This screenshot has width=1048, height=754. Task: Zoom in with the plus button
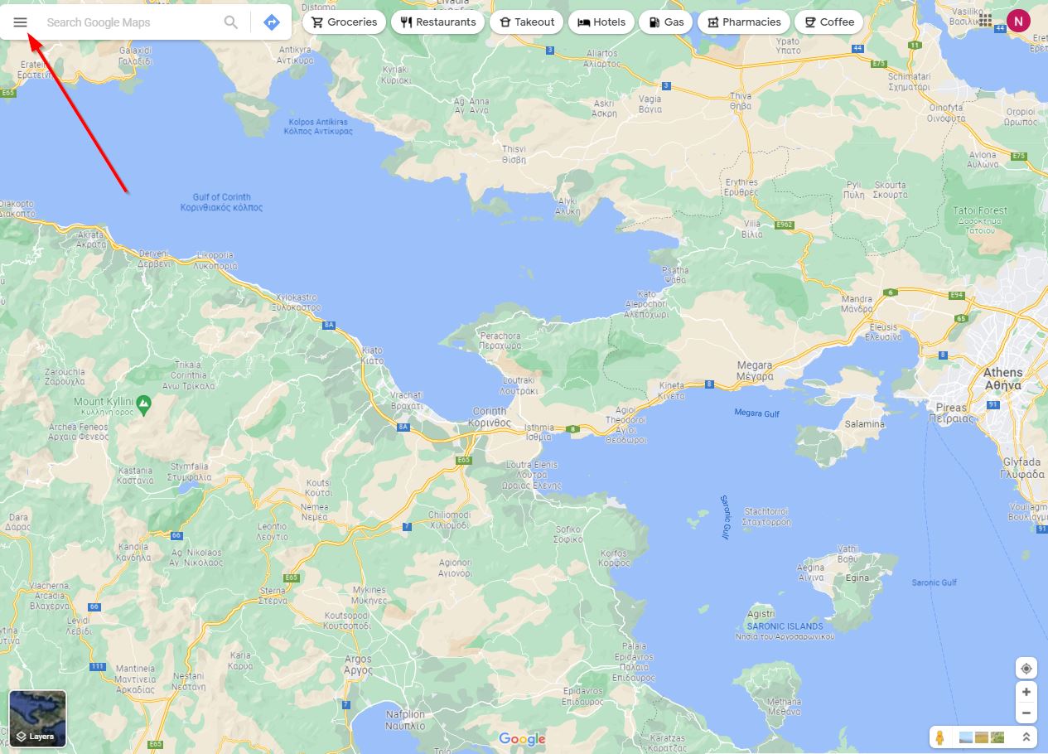1026,692
